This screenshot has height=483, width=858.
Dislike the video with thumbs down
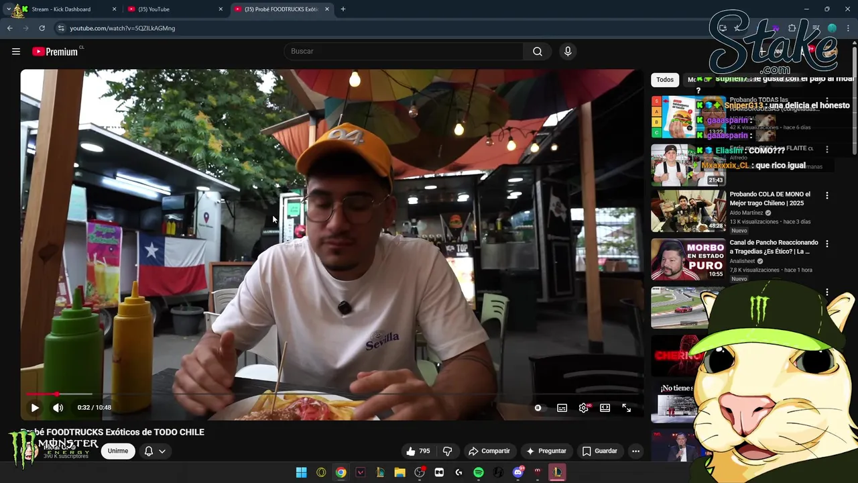pyautogui.click(x=447, y=451)
